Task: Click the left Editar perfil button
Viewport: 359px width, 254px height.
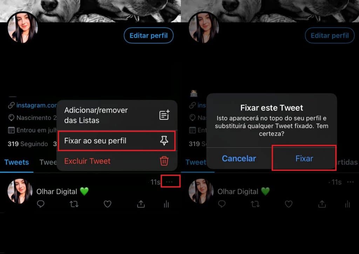Action: click(x=149, y=35)
